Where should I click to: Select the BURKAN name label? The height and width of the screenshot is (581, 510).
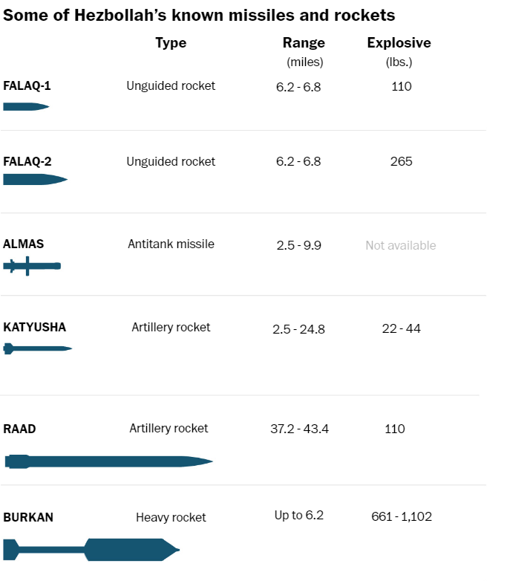pos(28,517)
